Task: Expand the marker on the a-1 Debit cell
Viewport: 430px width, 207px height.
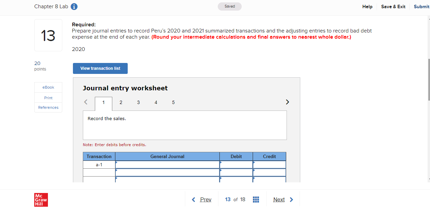Action: coord(220,163)
